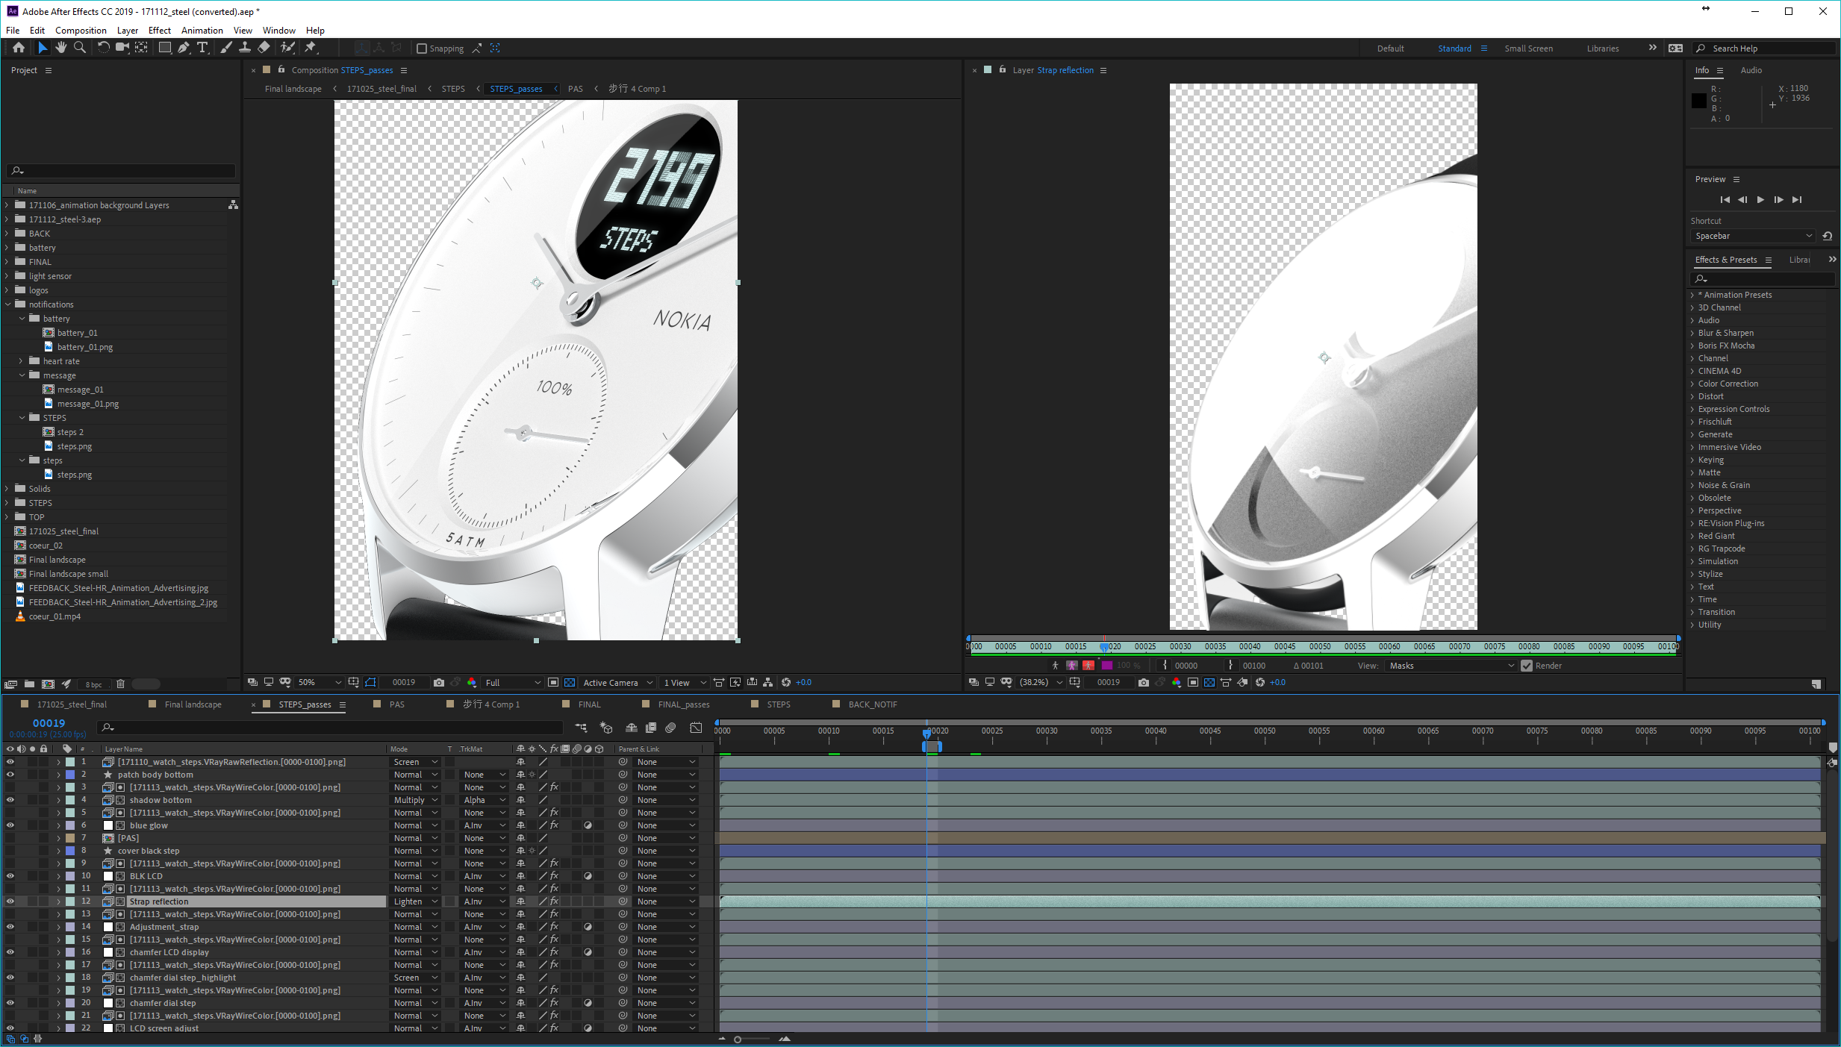Switch to the FINAL_passes timeline tab
The height and width of the screenshot is (1047, 1841).
683,704
